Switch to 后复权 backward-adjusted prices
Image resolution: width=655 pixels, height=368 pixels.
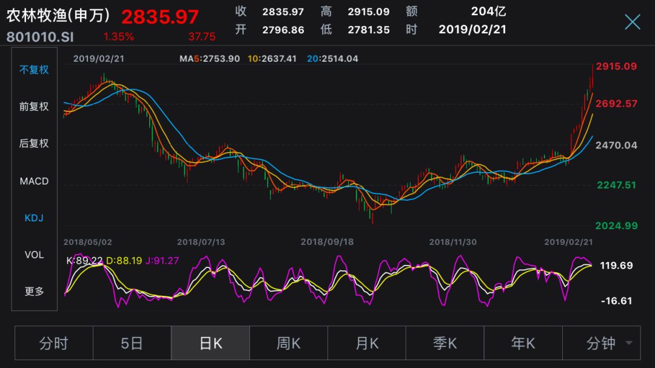coord(33,144)
